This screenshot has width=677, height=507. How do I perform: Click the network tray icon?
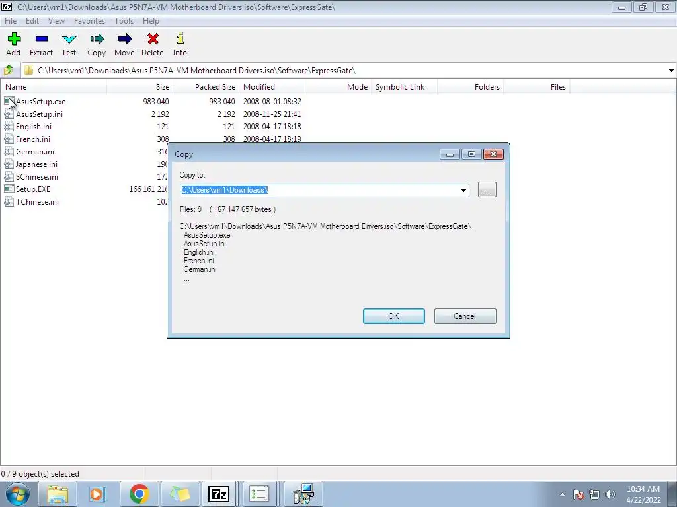594,494
